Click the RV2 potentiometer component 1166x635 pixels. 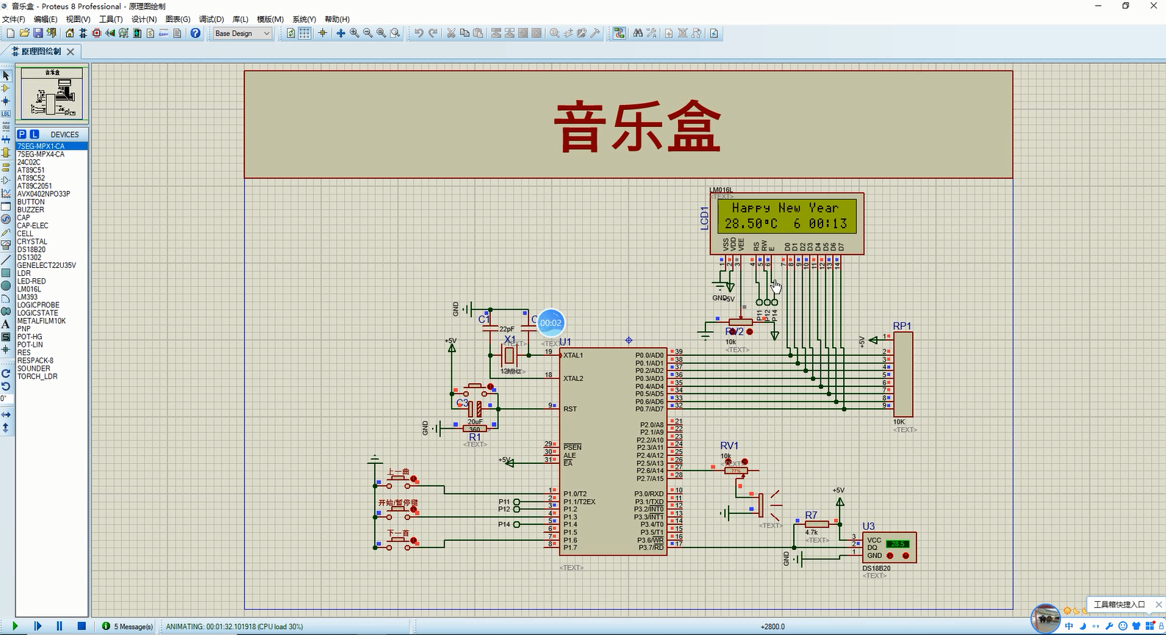740,322
